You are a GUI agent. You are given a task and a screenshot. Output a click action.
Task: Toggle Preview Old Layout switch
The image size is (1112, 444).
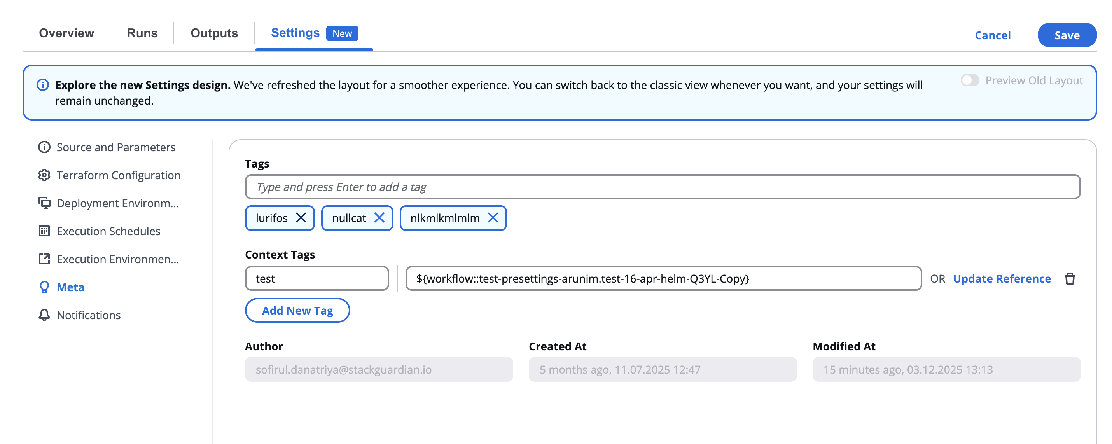pos(969,80)
